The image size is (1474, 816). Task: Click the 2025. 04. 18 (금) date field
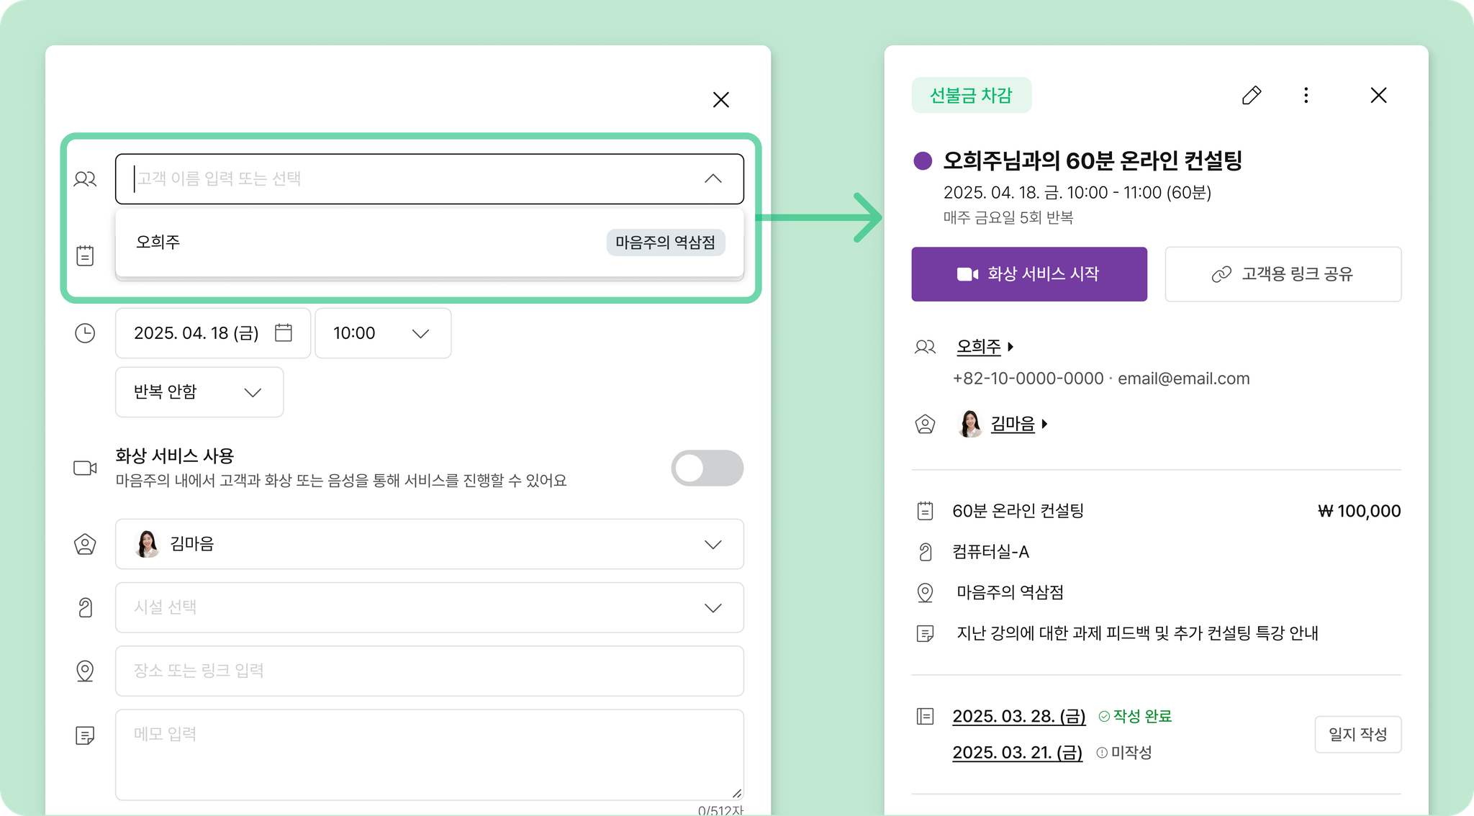(213, 333)
